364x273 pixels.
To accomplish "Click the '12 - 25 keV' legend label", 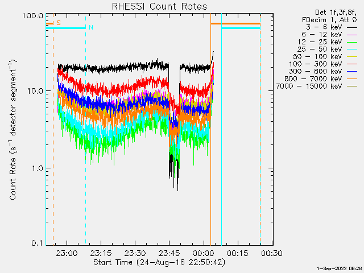I will (x=320, y=42).
